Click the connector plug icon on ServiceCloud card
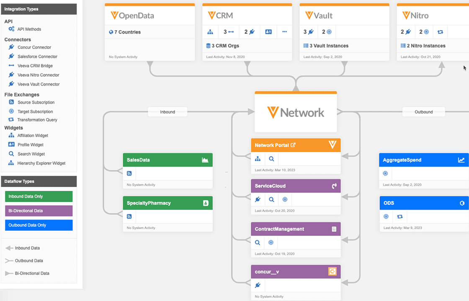 pyautogui.click(x=258, y=199)
